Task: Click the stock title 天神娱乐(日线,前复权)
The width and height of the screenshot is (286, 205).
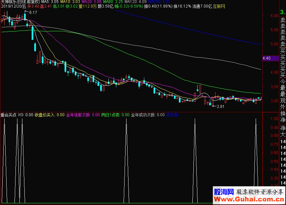Action: (20, 2)
